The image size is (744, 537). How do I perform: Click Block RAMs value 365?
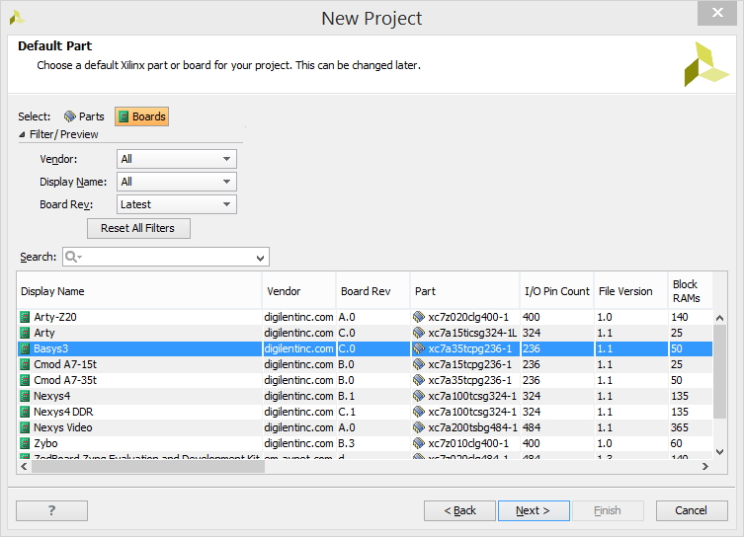680,427
